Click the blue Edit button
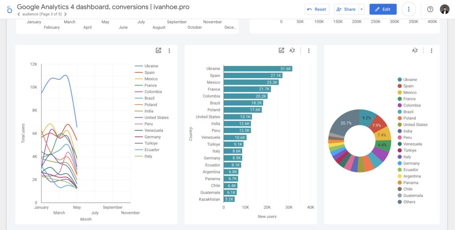This screenshot has height=230, width=455. (x=383, y=9)
